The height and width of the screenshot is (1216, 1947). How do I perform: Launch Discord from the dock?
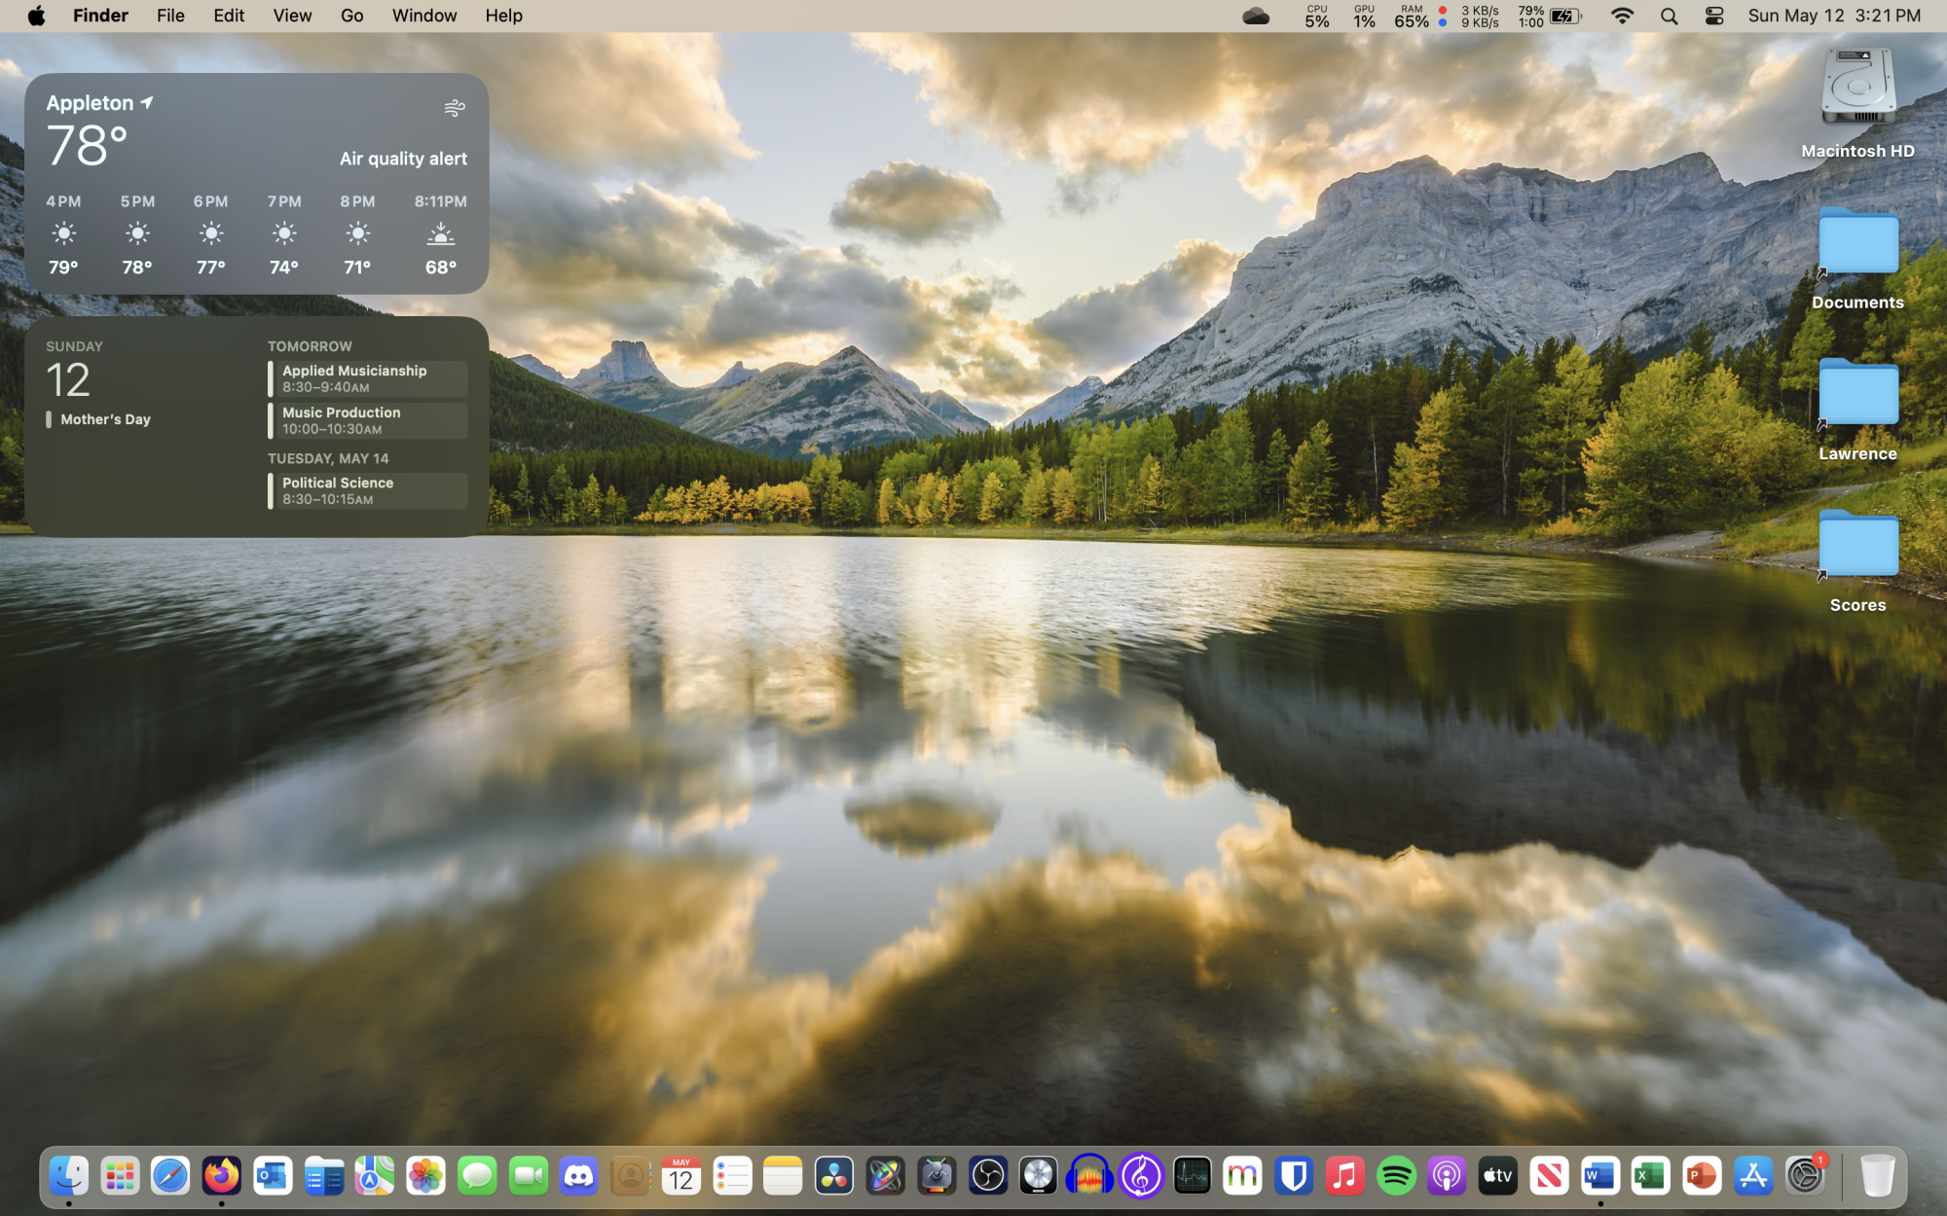click(579, 1176)
